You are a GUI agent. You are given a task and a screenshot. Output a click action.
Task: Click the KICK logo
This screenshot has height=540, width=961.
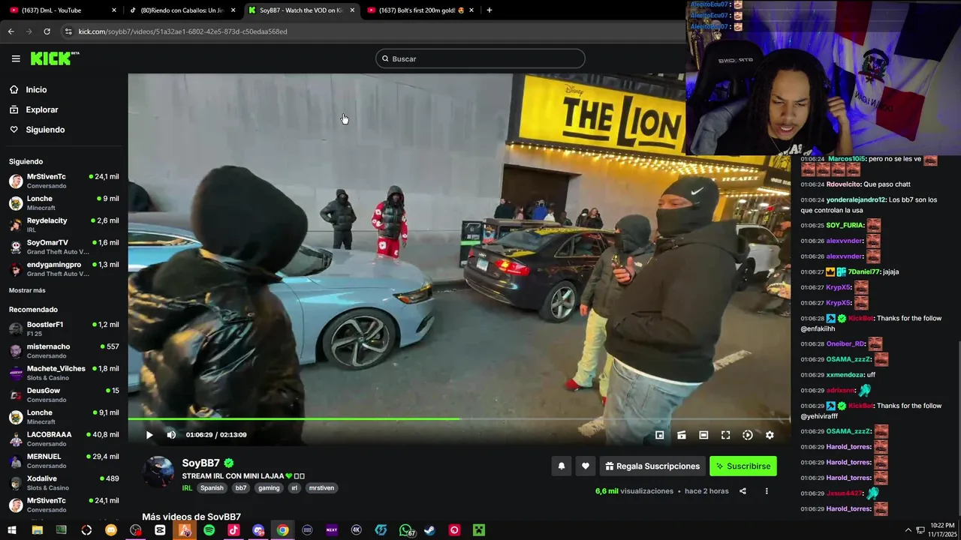point(54,58)
